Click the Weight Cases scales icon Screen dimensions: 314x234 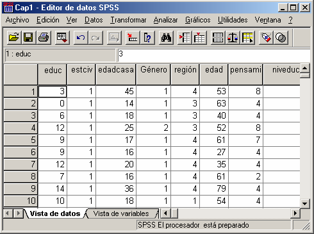click(x=233, y=38)
